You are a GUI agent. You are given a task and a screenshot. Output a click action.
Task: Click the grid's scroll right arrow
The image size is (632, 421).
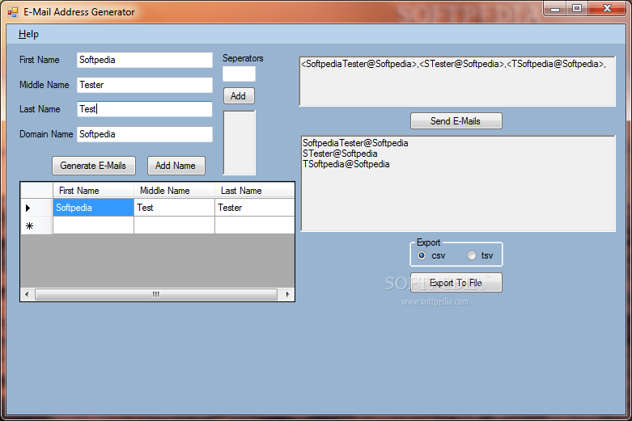[287, 295]
